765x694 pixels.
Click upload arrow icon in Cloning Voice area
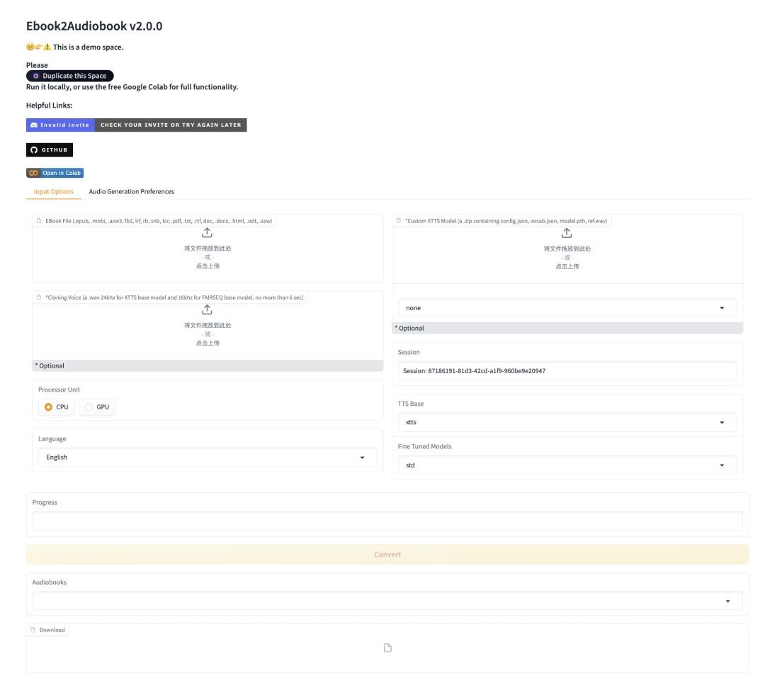coord(208,309)
